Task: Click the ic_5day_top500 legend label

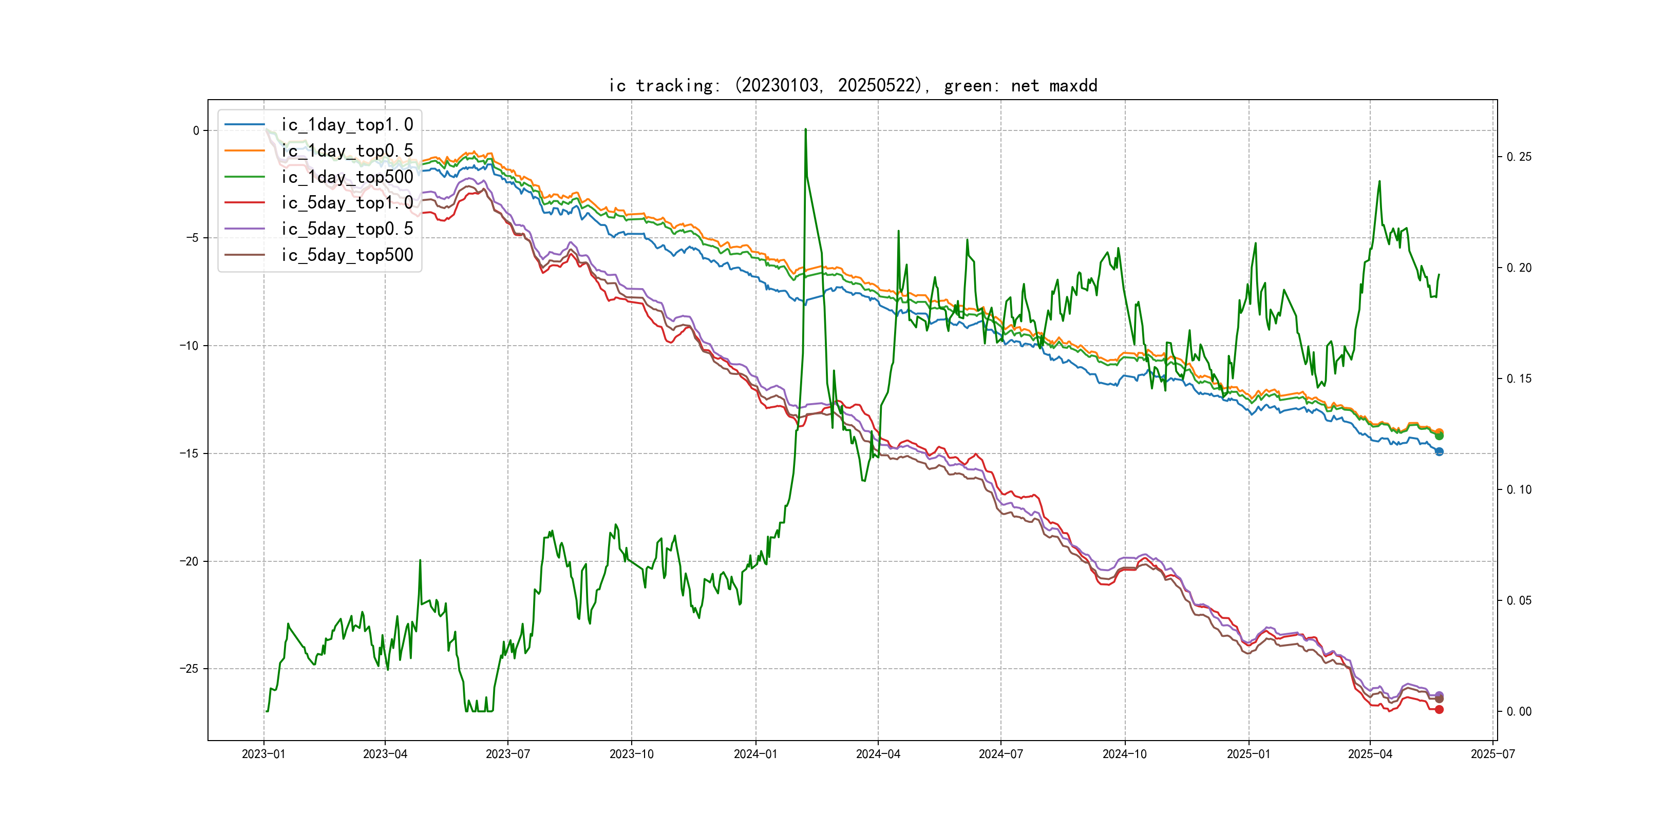Action: point(347,255)
